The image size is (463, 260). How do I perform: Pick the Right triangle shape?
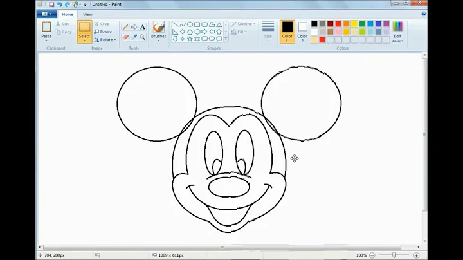[176, 32]
